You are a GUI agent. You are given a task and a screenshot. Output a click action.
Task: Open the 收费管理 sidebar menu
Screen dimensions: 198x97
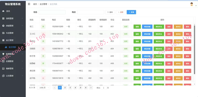[13, 54]
